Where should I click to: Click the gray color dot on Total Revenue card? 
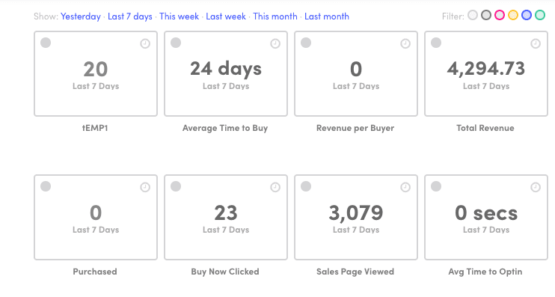(x=436, y=43)
